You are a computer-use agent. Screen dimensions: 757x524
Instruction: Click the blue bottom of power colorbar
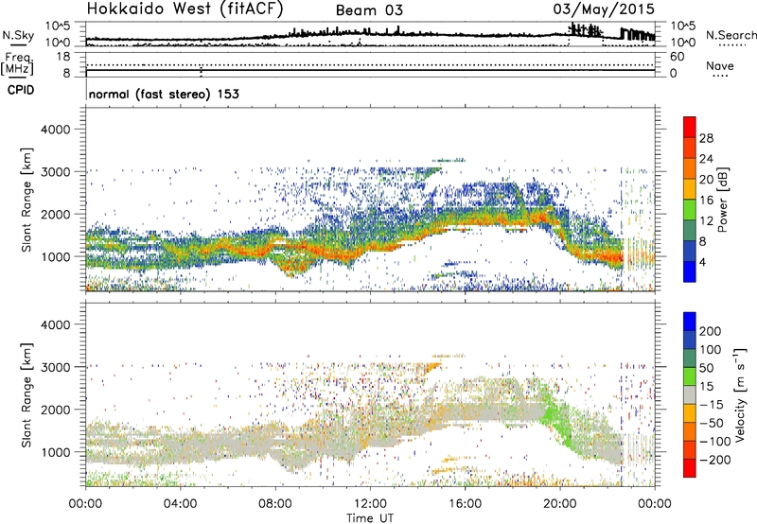(690, 272)
